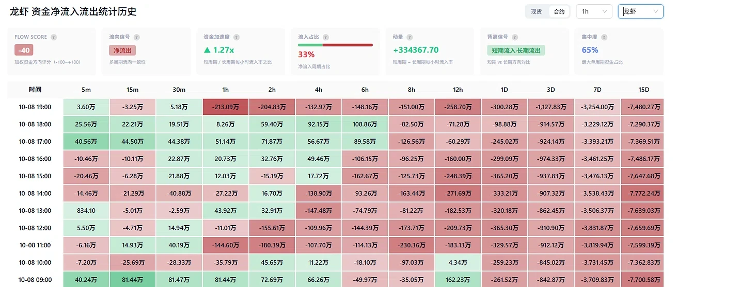Click the 流入占比 progress bar
741x287 pixels.
tap(335, 45)
